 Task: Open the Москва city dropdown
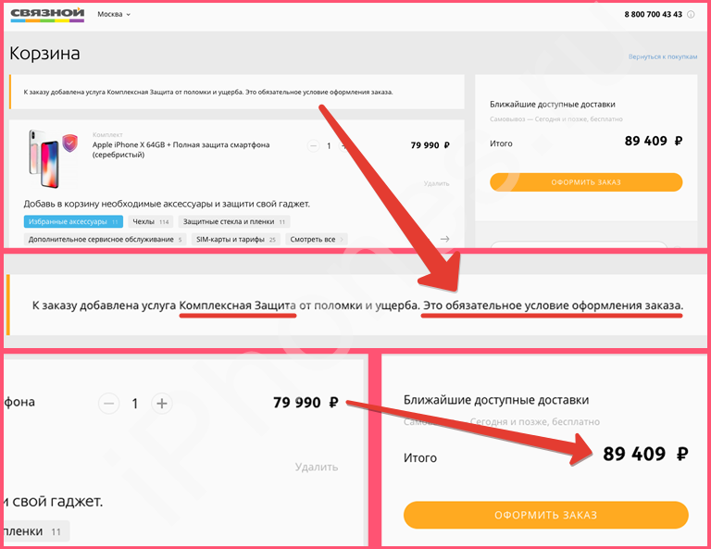tap(114, 15)
